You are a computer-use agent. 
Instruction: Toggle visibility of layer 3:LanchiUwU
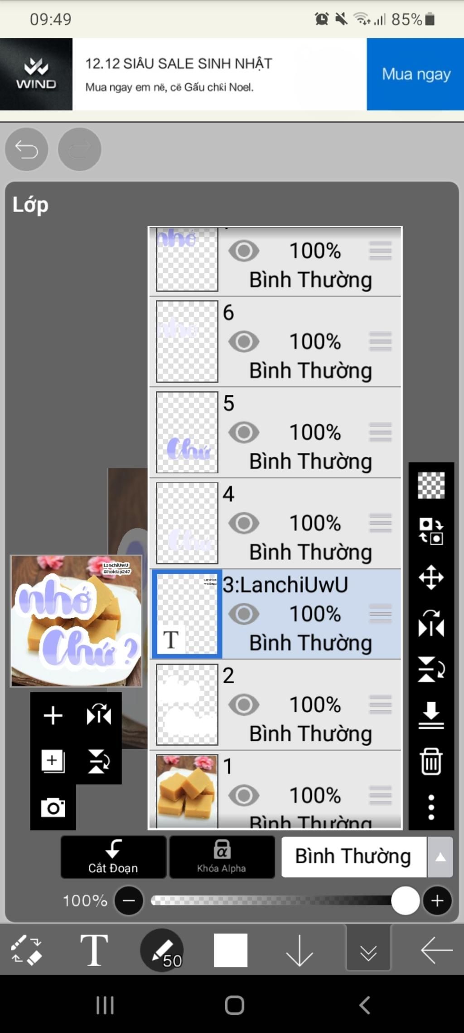pos(244,614)
